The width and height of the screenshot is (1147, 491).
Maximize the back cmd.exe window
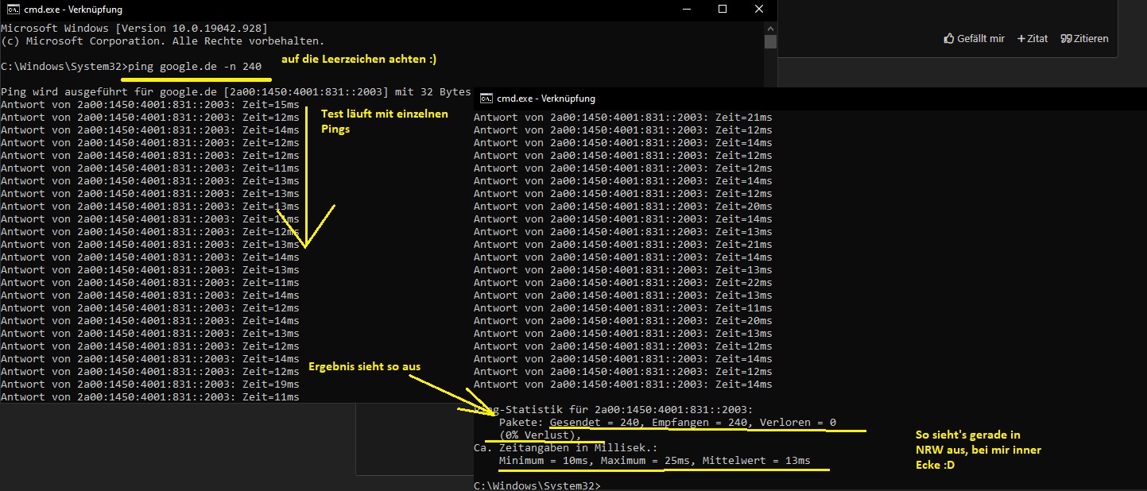722,10
